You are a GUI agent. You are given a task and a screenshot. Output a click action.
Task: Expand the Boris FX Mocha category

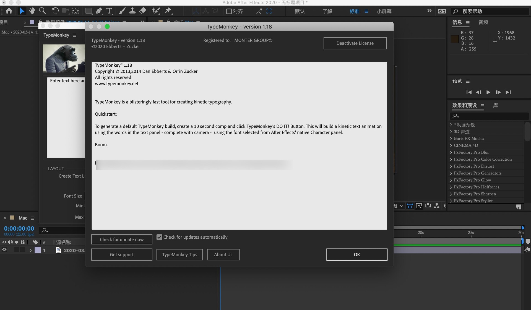pos(451,139)
